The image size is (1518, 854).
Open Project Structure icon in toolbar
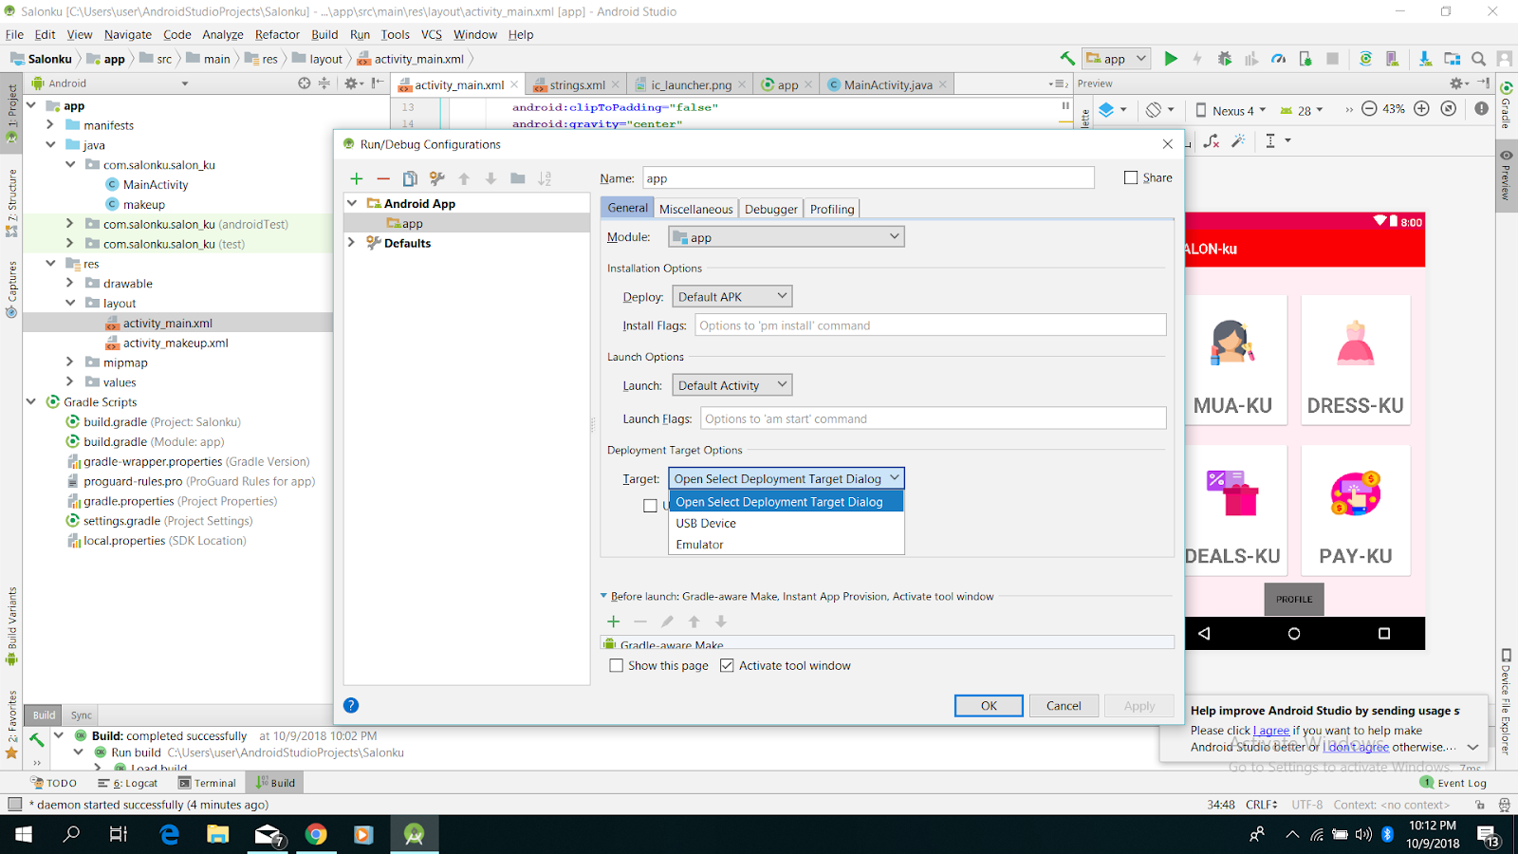pos(1452,59)
